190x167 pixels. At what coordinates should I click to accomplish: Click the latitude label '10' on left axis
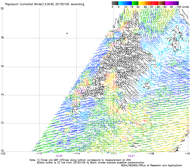point(2,151)
